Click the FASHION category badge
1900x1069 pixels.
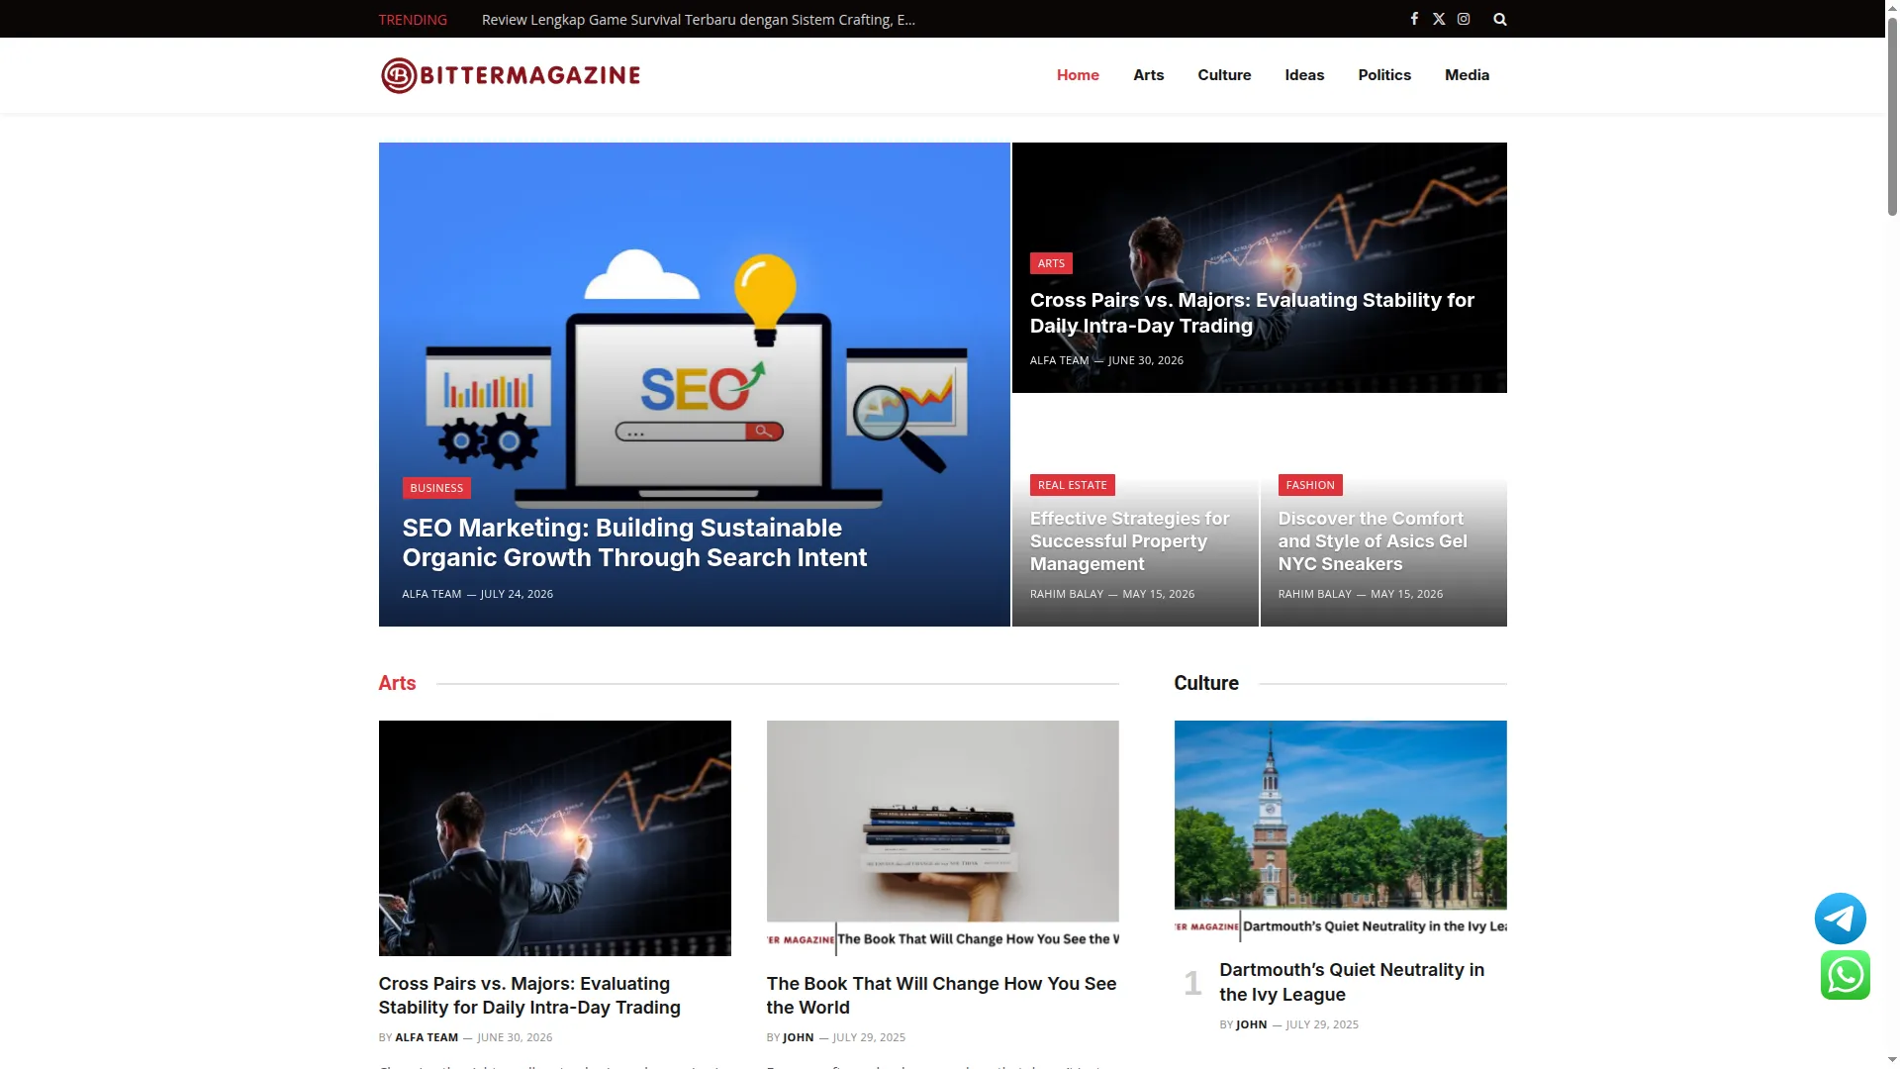tap(1310, 485)
